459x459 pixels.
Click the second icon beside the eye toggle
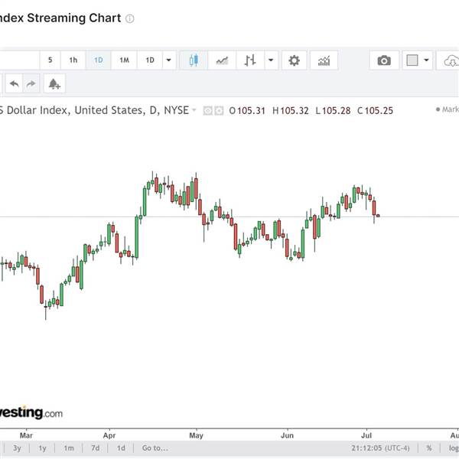coord(219,111)
